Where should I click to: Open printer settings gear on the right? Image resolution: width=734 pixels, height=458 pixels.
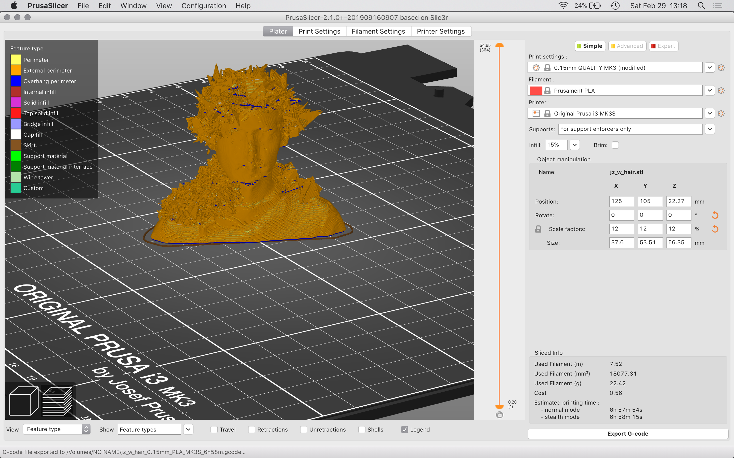721,113
